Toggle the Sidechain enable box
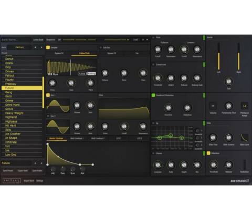Image resolution: width=252 pixels, height=220 pixels. tap(208, 153)
